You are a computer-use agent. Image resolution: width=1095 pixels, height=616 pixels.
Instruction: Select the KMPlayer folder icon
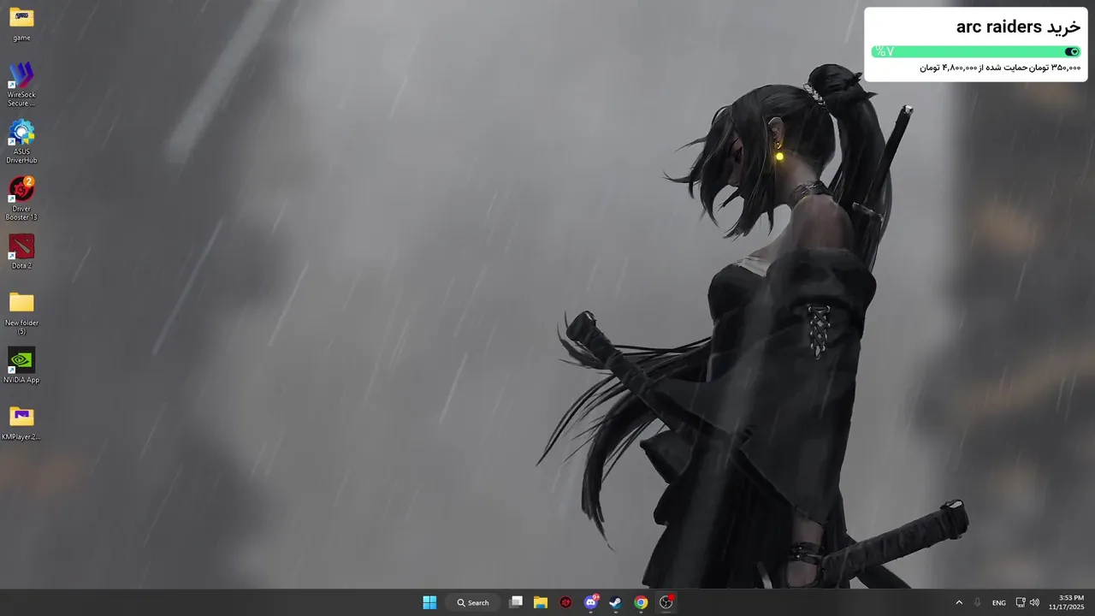21,423
